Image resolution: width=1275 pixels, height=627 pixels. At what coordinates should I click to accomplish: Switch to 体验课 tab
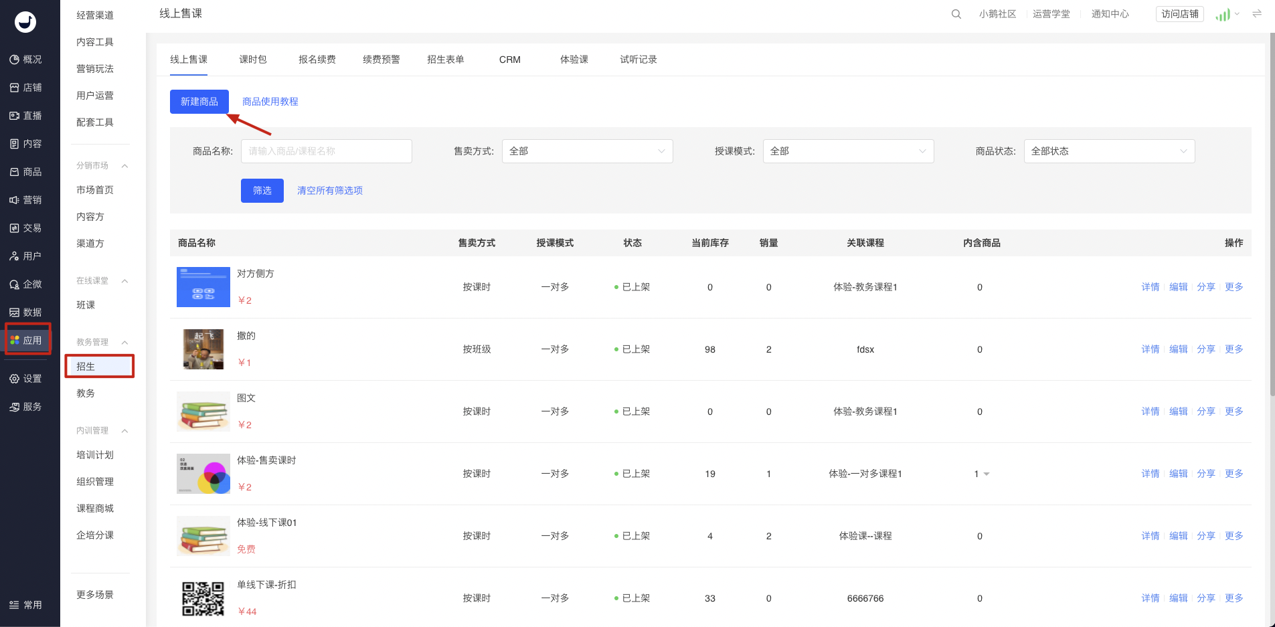[574, 60]
